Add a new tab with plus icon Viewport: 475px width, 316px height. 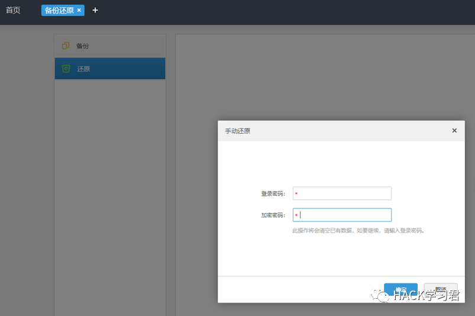(95, 10)
